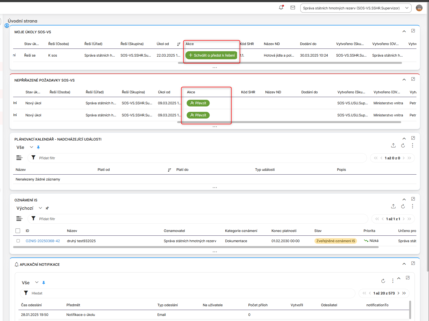Image resolution: width=429 pixels, height=321 pixels.
Task: Refresh the Aplikační notifikace list
Action: pyautogui.click(x=383, y=281)
